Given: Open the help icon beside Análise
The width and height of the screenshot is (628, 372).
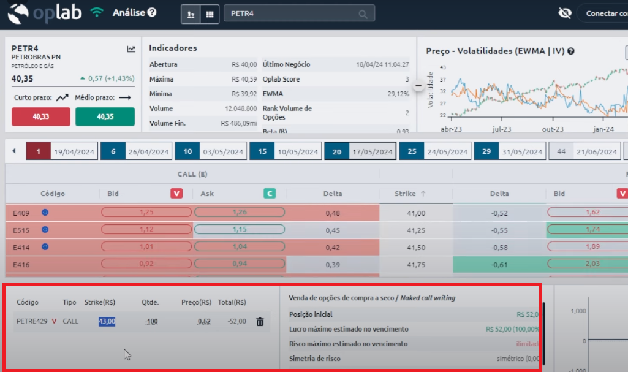Looking at the screenshot, I should pos(152,12).
